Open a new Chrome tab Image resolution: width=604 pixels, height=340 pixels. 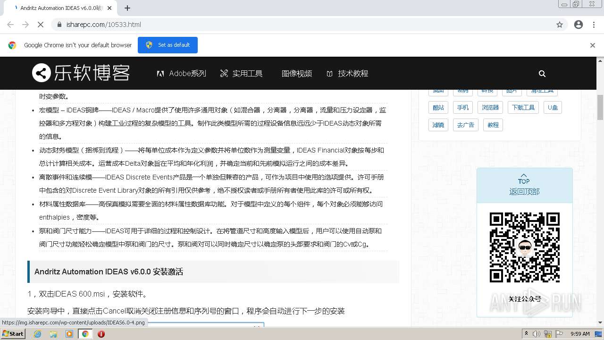[127, 8]
